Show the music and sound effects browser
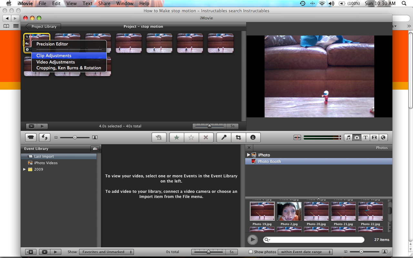Image resolution: width=413 pixels, height=258 pixels. pyautogui.click(x=348, y=137)
